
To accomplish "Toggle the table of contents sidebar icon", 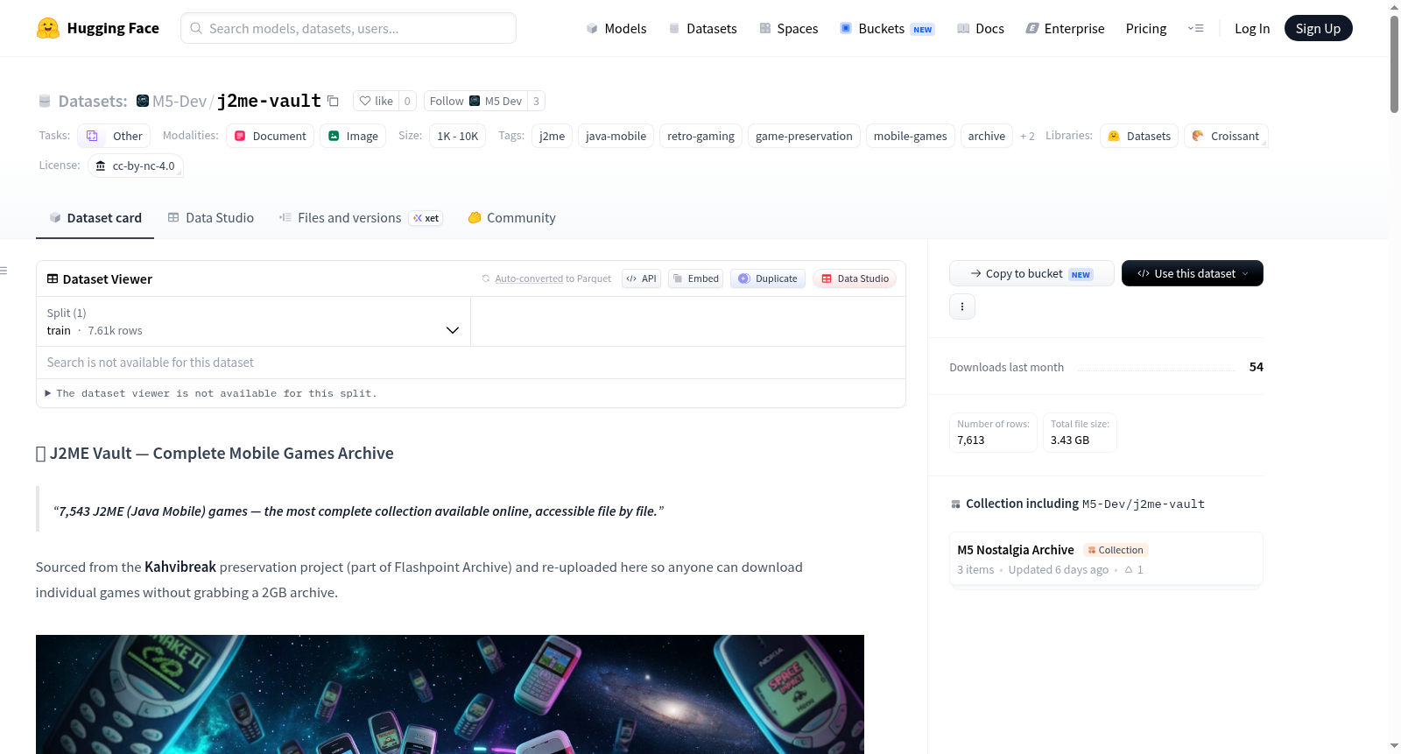I will pos(4,271).
